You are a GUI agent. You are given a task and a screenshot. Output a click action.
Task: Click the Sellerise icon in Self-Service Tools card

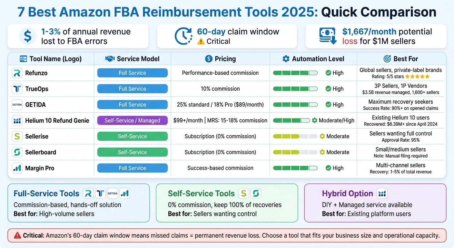244,194
